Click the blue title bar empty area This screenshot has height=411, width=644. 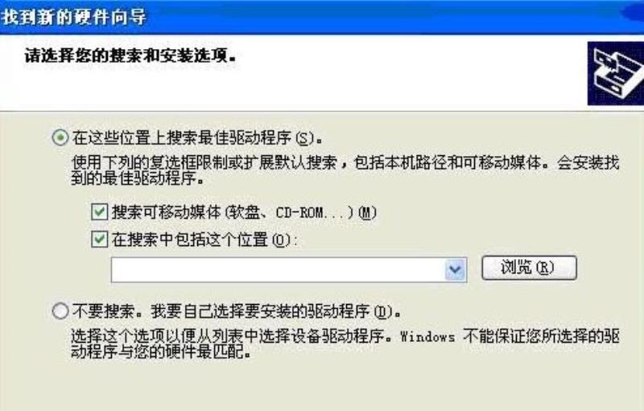[x=369, y=17]
